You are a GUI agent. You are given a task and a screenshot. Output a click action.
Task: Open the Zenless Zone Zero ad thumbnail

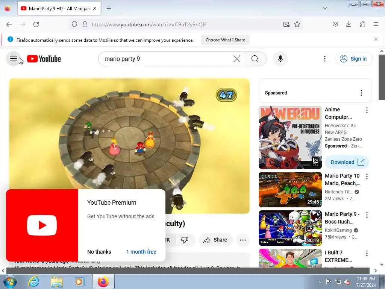pyautogui.click(x=290, y=137)
